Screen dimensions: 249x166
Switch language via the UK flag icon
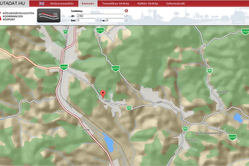(x=42, y=4)
